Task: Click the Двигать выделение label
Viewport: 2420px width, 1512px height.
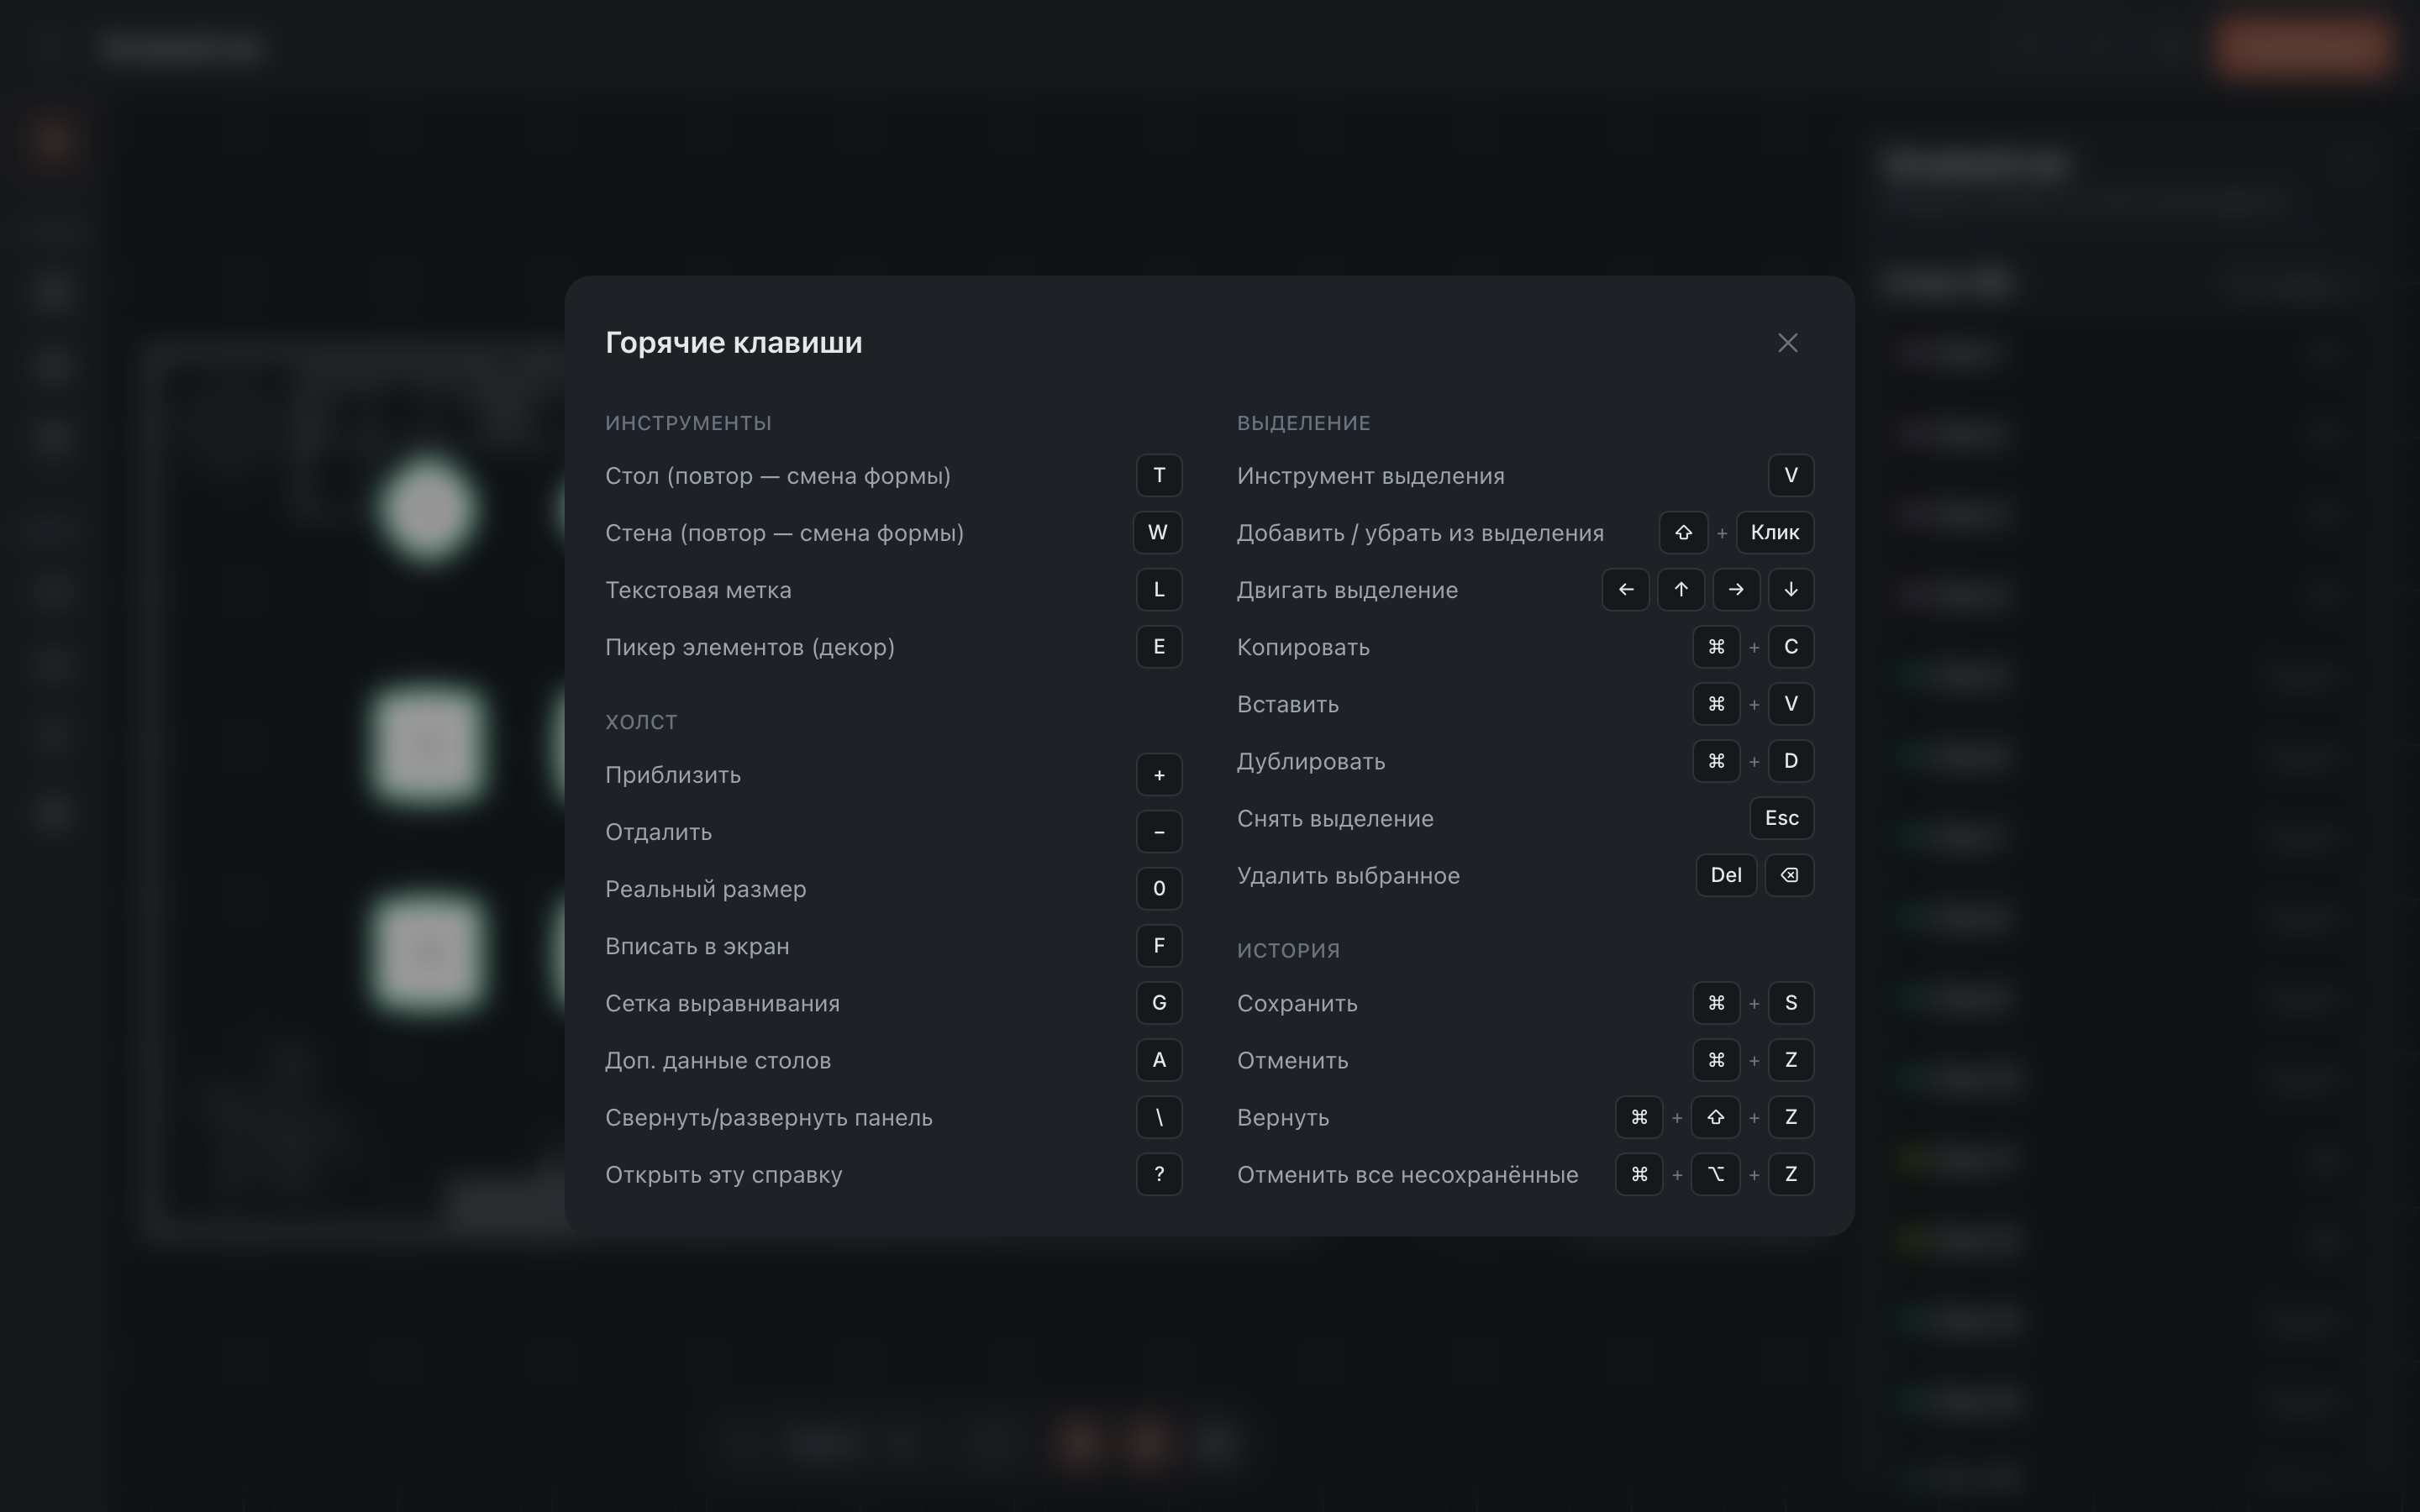Action: [x=1347, y=590]
